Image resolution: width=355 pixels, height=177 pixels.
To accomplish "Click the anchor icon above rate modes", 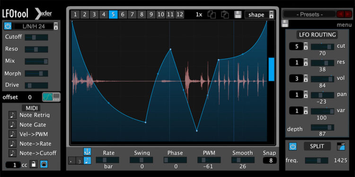I will (87, 152).
